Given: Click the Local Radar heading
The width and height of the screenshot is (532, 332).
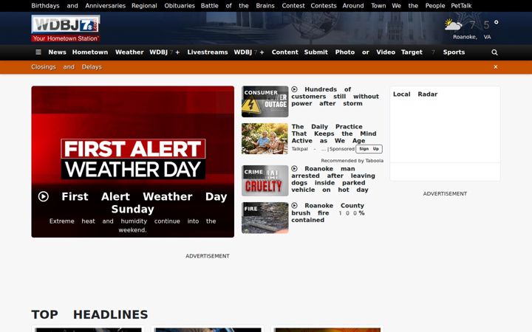Looking at the screenshot, I should pos(415,94).
